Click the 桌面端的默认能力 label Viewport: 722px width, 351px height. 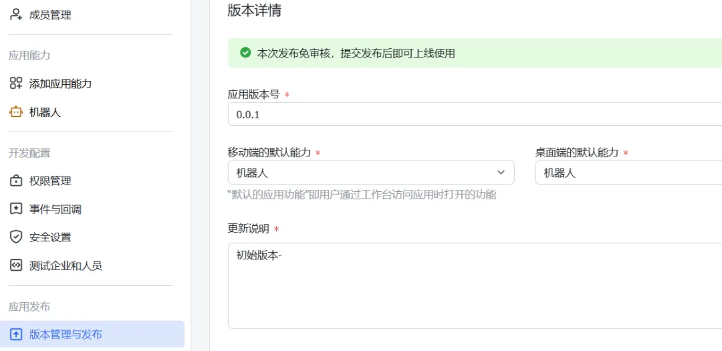pos(576,152)
